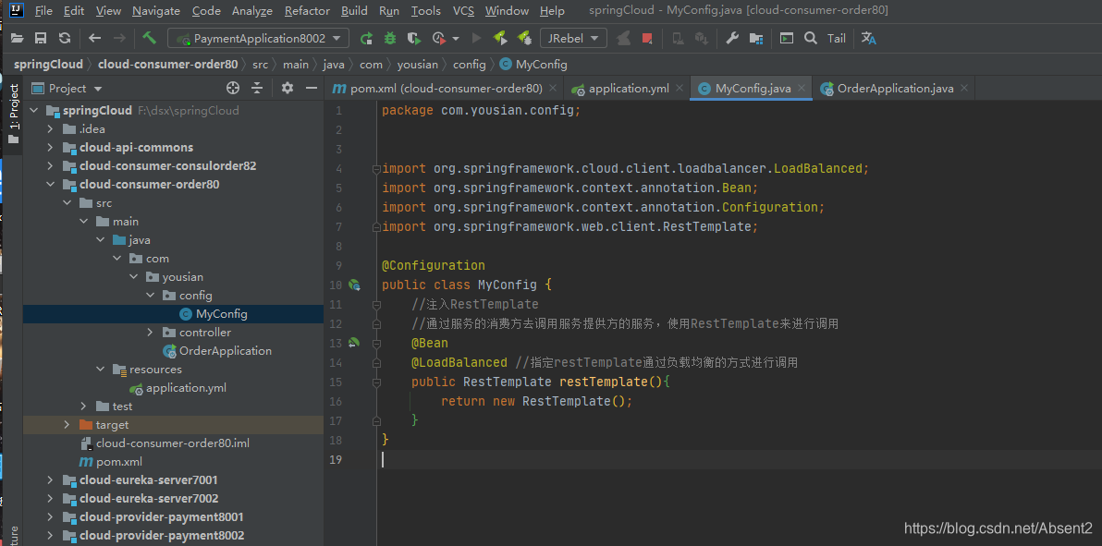Open Project panel gear settings
The image size is (1102, 546).
[287, 88]
